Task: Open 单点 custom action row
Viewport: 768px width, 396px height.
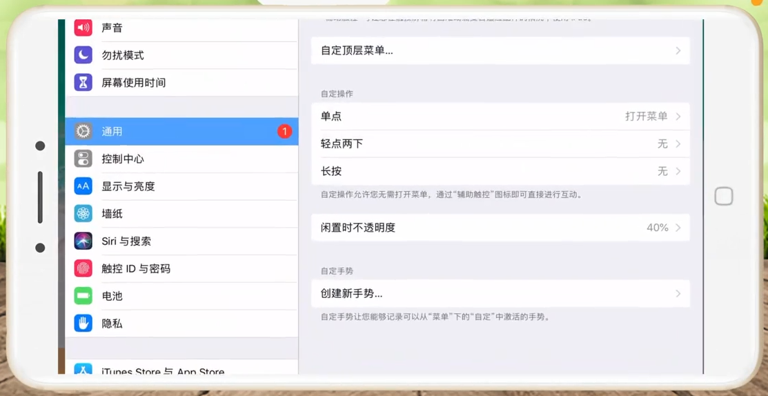Action: [500, 116]
